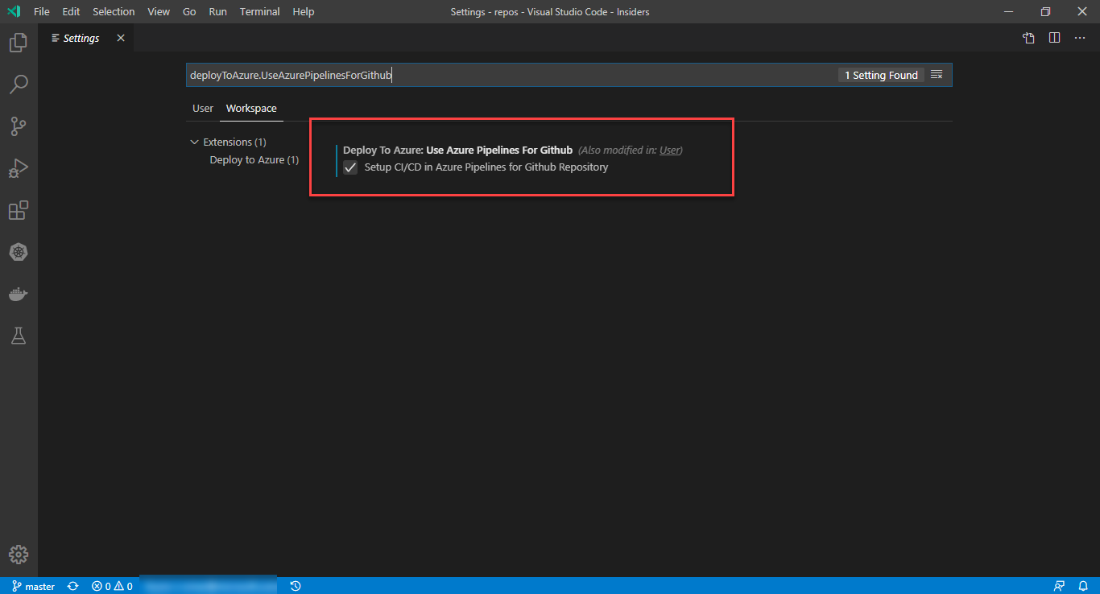Open the filter settings funnel dropdown

pos(937,74)
